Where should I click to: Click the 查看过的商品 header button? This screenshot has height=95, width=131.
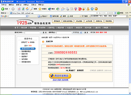pos(68,21)
